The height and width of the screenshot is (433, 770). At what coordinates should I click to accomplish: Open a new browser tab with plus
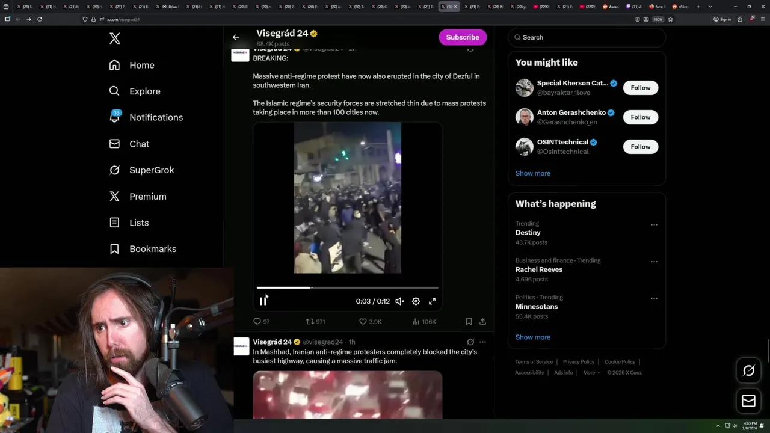click(698, 7)
